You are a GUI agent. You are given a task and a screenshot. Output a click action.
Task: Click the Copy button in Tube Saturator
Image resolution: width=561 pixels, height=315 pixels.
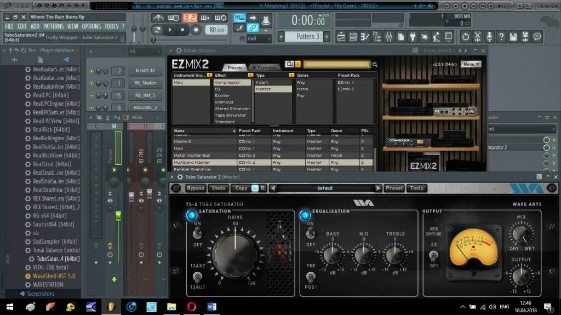point(241,188)
